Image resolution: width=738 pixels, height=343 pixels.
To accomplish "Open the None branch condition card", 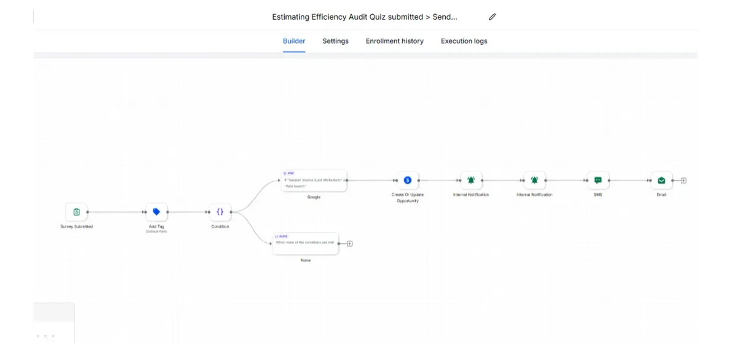I will tap(306, 243).
